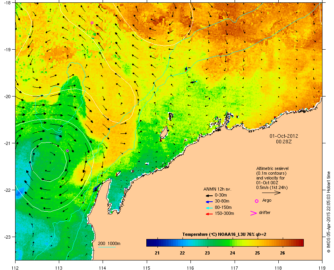Click the colorbar above the 23 label
Screen dimensions: 334x270
point(208,243)
